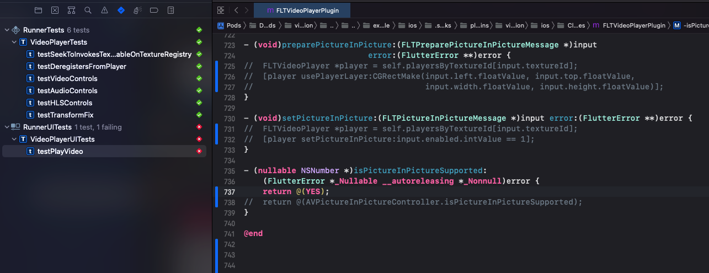The image size is (709, 273).
Task: Open the Breakpoint navigator icon
Action: (154, 10)
